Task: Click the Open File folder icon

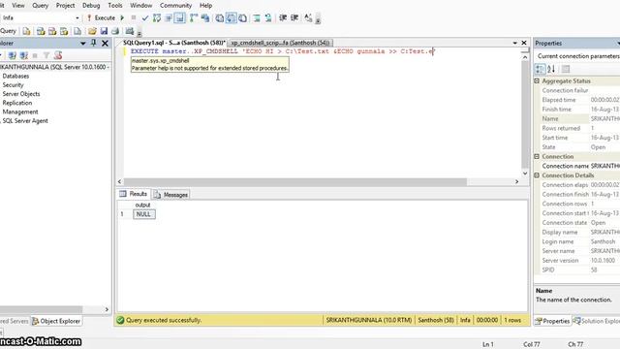Action: 92,31
